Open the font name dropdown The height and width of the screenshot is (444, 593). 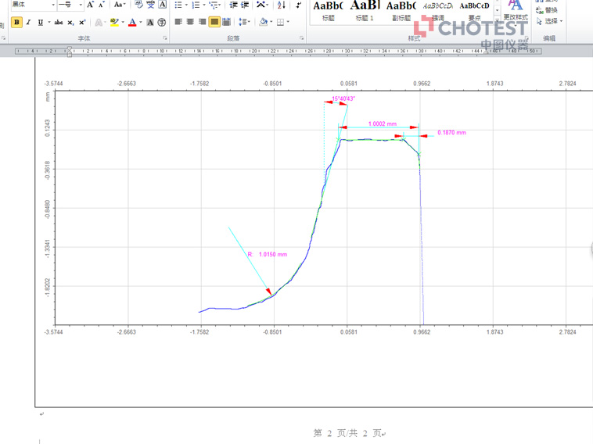click(x=53, y=5)
